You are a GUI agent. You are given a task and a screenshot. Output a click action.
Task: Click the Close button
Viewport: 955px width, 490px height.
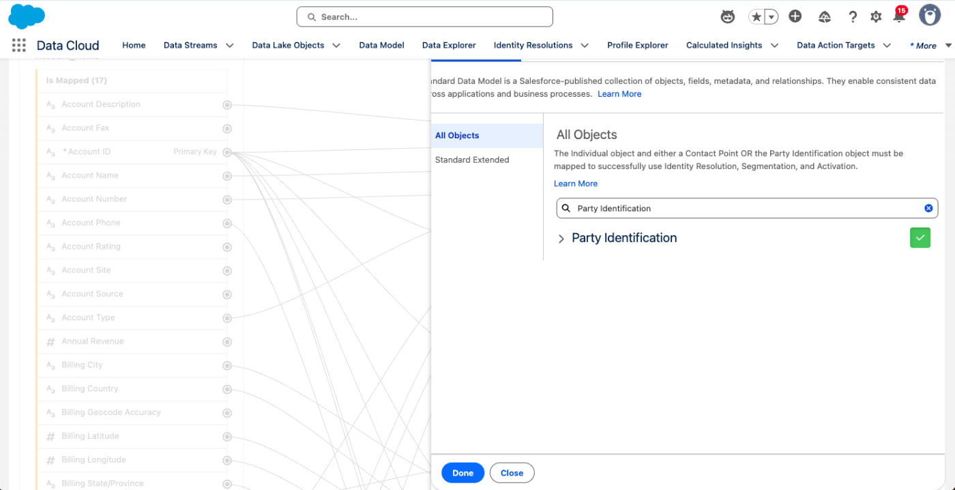pyautogui.click(x=512, y=473)
